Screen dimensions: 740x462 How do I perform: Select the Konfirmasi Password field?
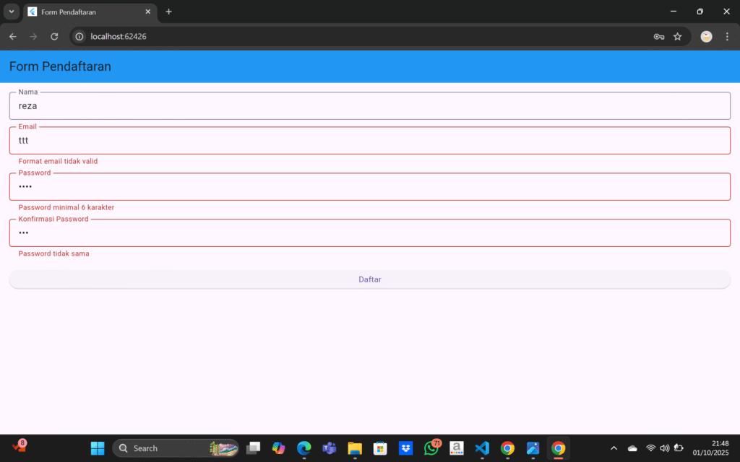point(369,233)
